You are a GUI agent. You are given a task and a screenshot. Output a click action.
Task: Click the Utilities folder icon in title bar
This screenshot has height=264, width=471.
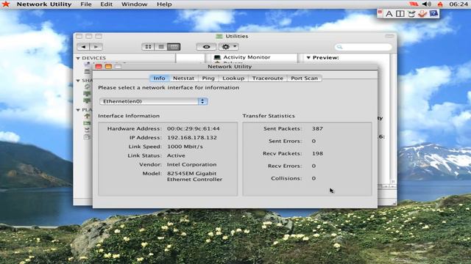point(219,36)
